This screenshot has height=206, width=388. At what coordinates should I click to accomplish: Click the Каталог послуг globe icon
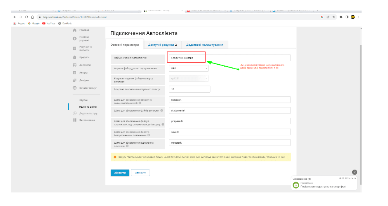(x=74, y=88)
